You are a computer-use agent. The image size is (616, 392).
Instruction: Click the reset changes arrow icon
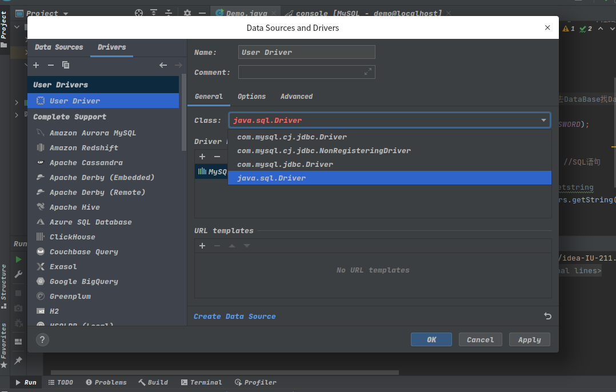547,316
